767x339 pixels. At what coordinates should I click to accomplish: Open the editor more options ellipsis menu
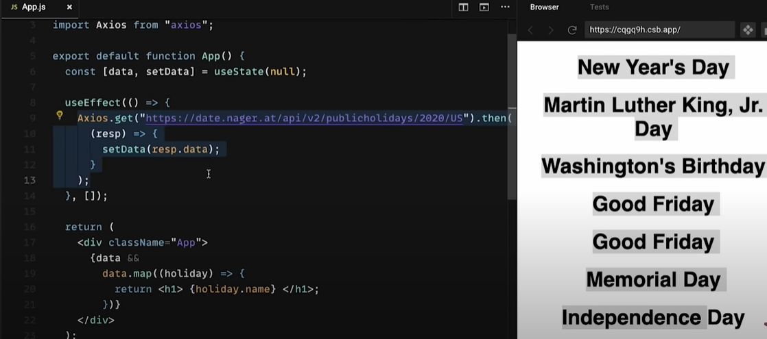click(505, 8)
